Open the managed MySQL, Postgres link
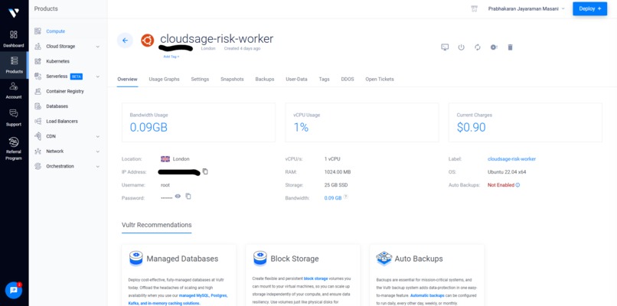617x306 pixels. [204, 295]
